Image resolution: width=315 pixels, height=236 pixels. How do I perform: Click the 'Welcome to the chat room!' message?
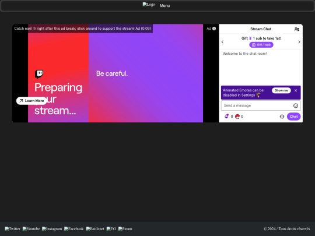[x=244, y=54]
